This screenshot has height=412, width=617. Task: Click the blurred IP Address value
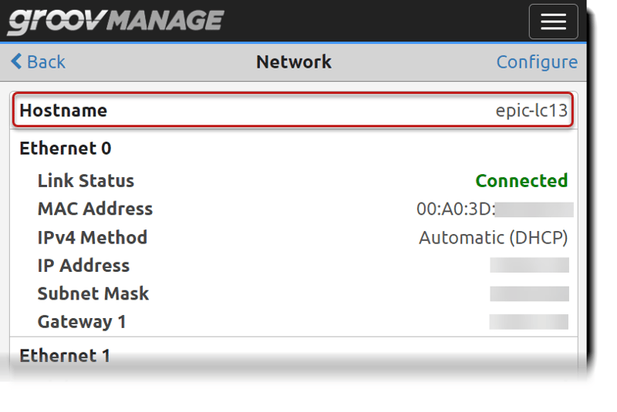coord(529,266)
